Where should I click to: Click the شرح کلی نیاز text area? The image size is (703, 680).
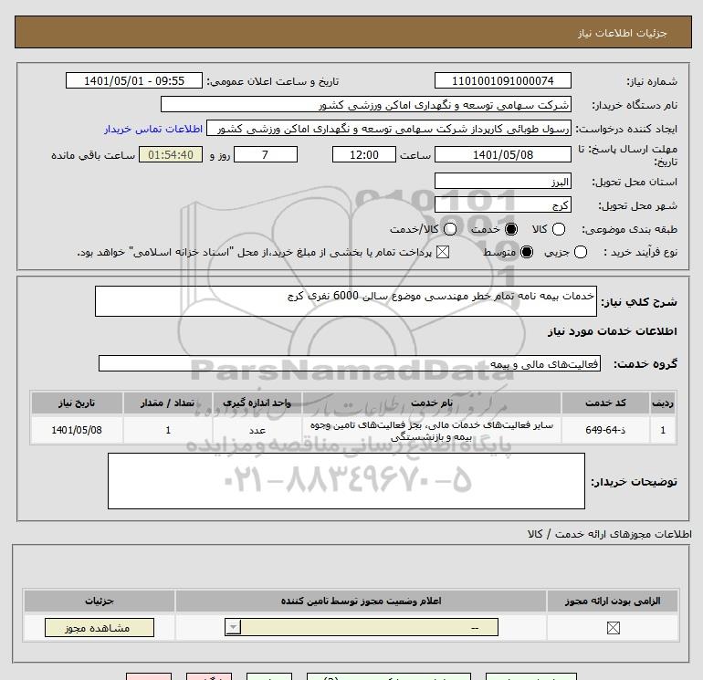346,301
